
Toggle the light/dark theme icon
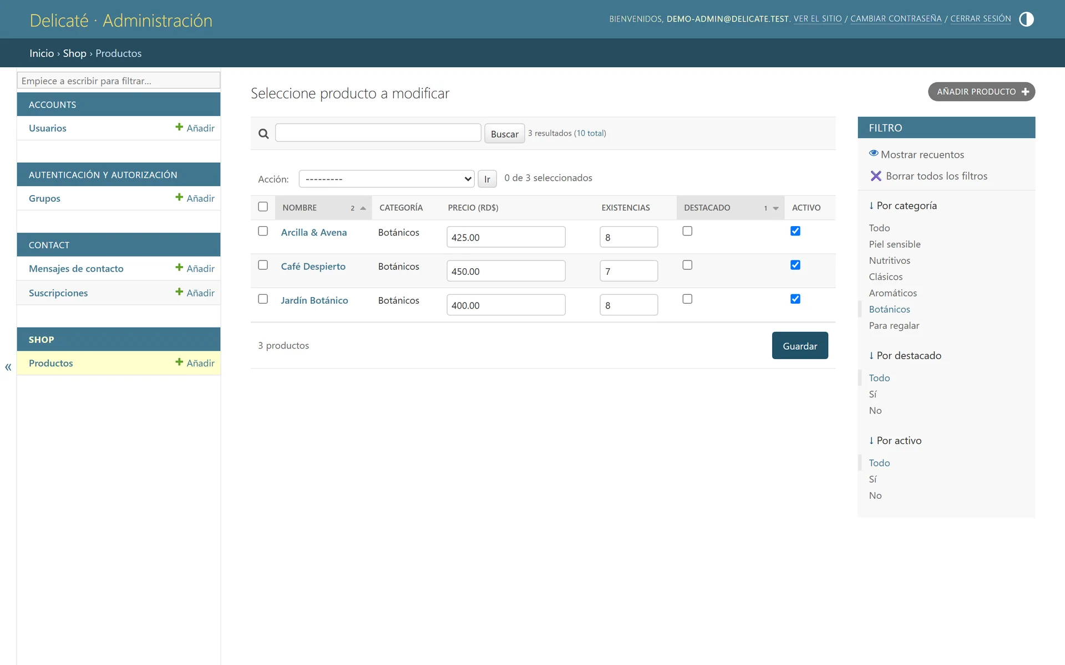point(1026,19)
